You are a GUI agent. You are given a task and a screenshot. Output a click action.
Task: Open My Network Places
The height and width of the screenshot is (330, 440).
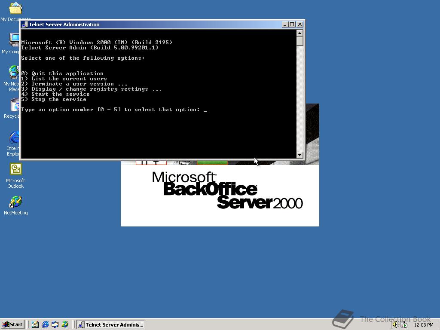click(14, 71)
